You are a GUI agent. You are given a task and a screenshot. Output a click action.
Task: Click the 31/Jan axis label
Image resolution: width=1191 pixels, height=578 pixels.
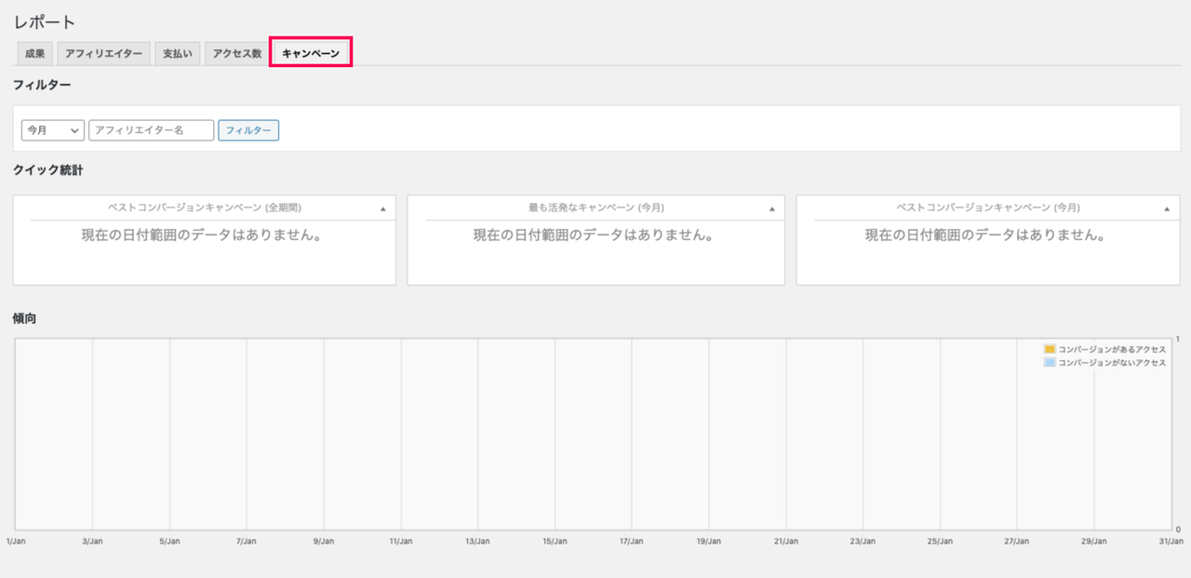click(x=1171, y=541)
